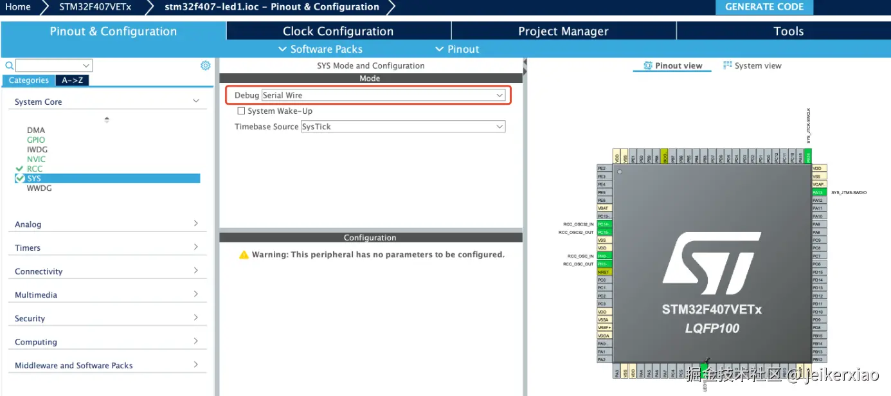Image resolution: width=891 pixels, height=396 pixels.
Task: Select WWDG in System Core list
Action: [x=39, y=188]
